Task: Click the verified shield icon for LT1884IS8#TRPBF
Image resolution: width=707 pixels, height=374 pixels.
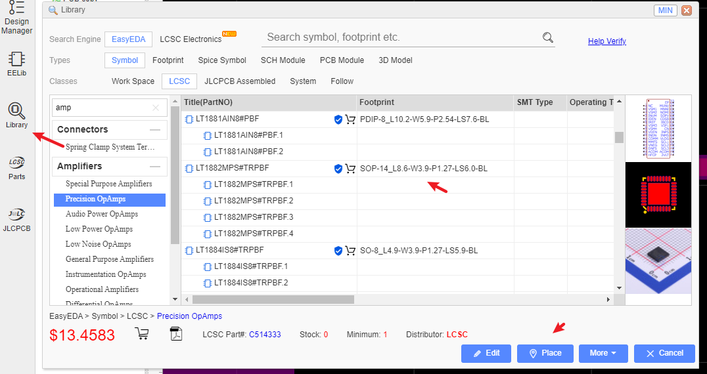Action: click(338, 251)
